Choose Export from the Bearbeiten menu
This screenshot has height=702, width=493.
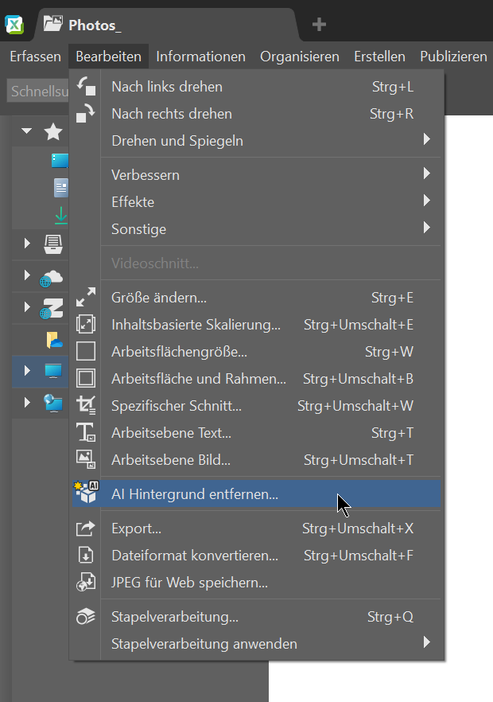(135, 528)
